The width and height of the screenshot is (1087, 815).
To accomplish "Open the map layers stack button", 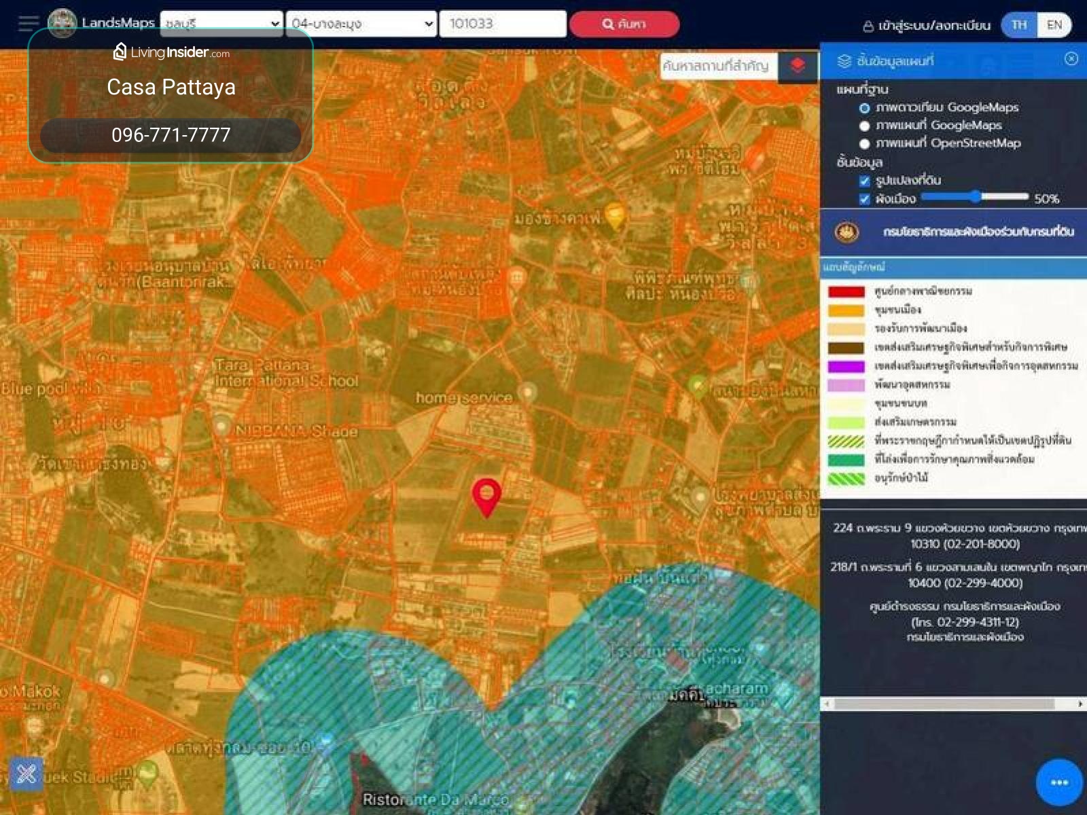I will coord(798,65).
